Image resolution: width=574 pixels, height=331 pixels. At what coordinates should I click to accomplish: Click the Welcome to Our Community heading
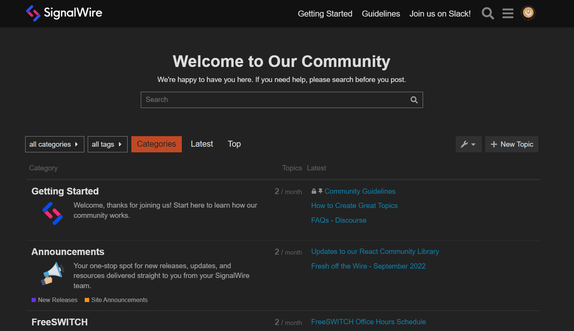click(282, 61)
